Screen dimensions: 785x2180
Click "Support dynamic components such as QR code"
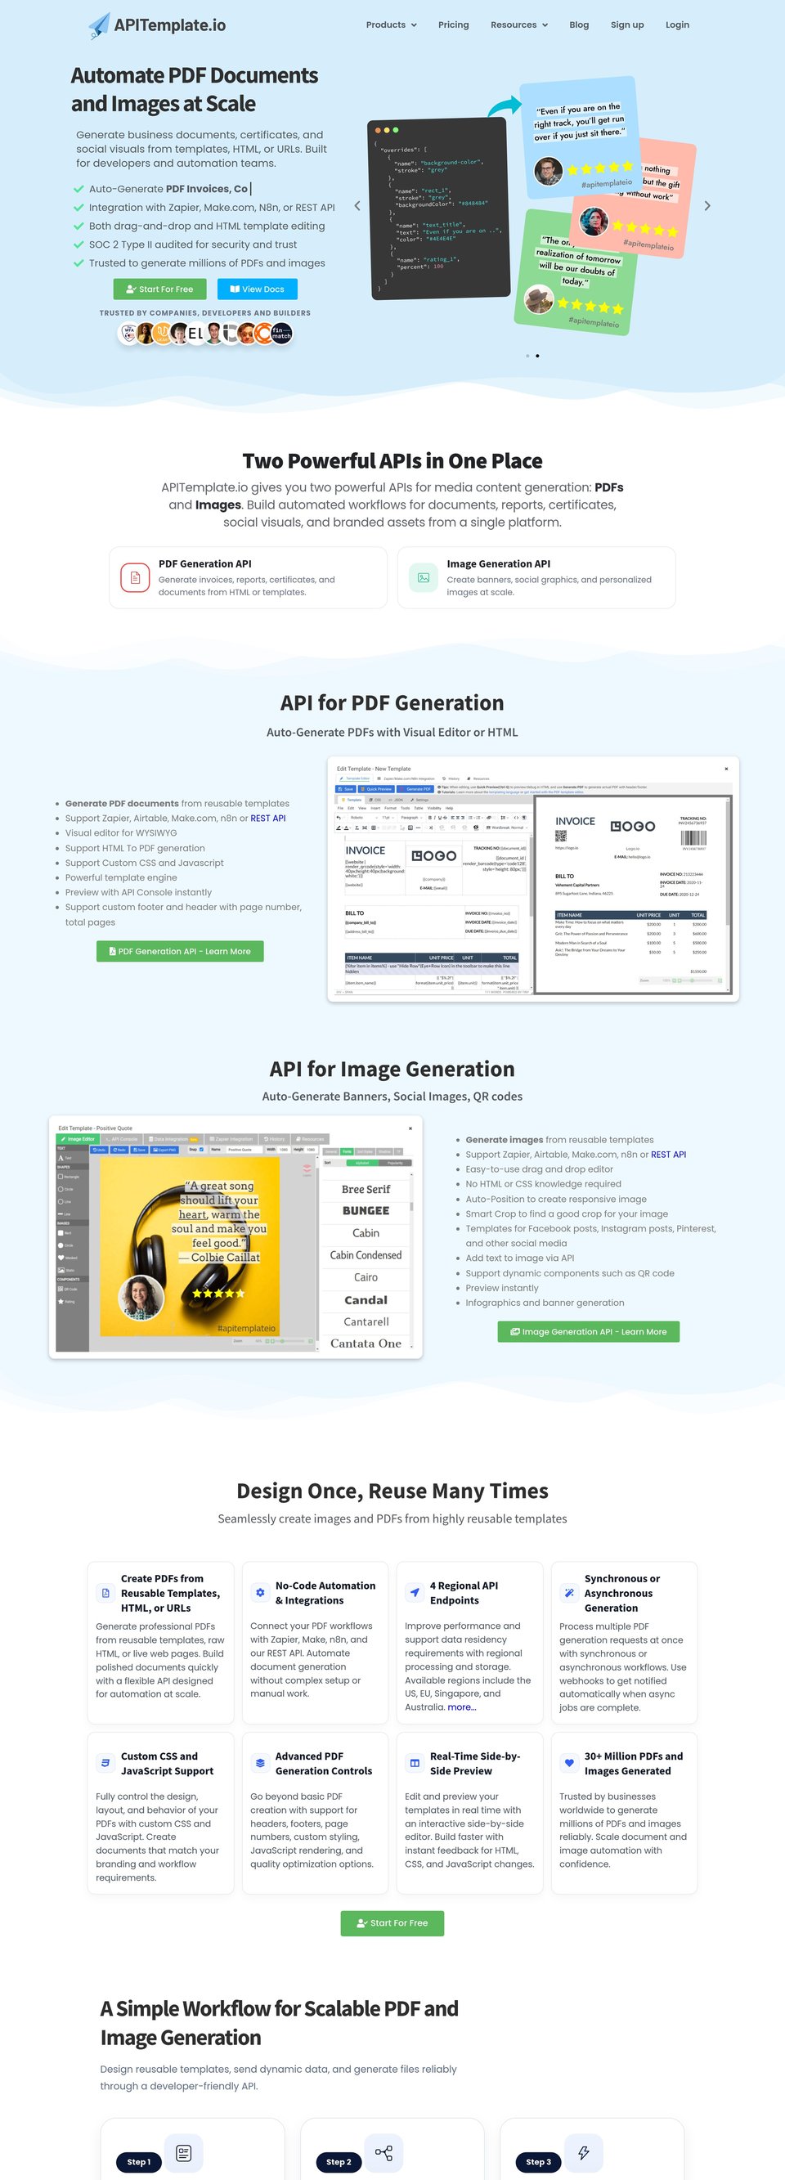(x=569, y=1273)
